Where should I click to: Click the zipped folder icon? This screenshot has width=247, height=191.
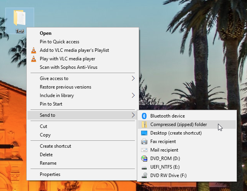point(144,124)
